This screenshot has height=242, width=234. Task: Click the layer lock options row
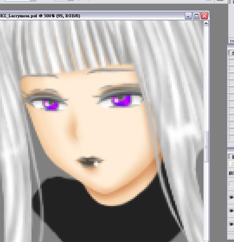tap(232, 173)
